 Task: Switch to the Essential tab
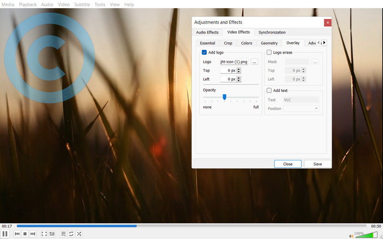click(x=207, y=43)
